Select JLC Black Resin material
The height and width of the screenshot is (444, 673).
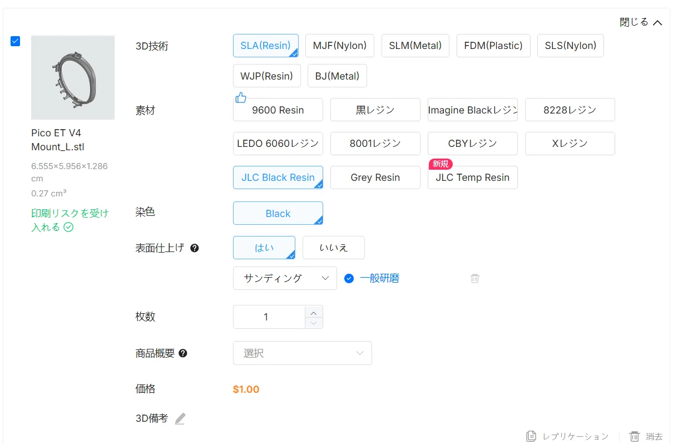[278, 177]
